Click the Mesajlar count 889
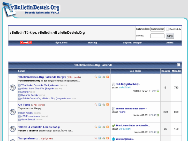This screenshot has width=188, height=141. pyautogui.click(x=176, y=112)
